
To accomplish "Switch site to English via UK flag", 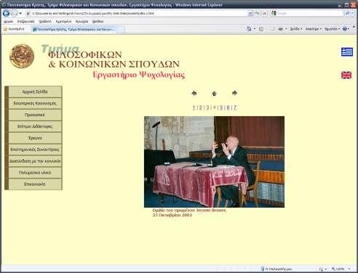I will point(346,76).
